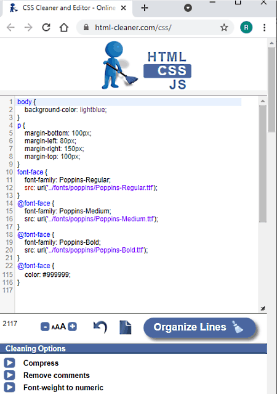Image resolution: width=277 pixels, height=394 pixels.
Task: Increase editor font size with plus
Action: pyautogui.click(x=73, y=326)
